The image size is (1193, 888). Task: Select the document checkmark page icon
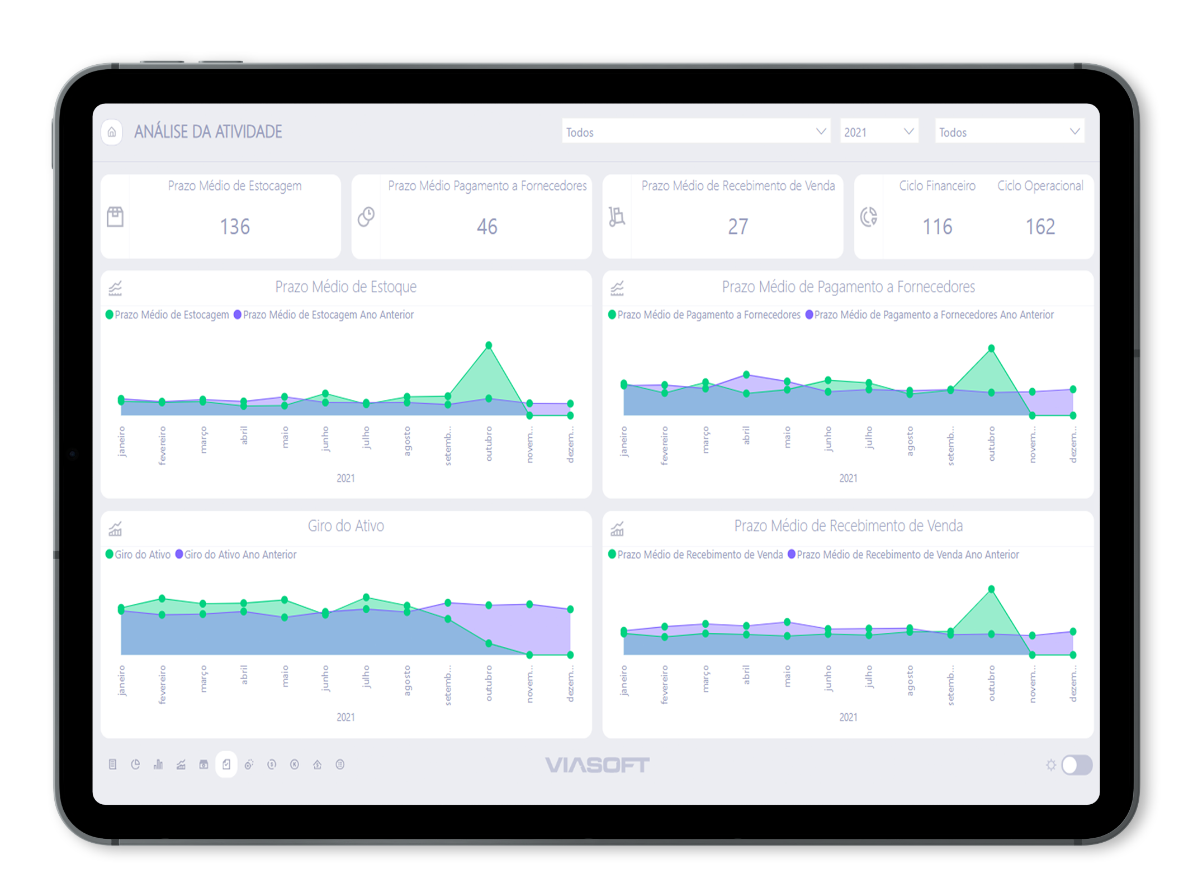pos(226,765)
